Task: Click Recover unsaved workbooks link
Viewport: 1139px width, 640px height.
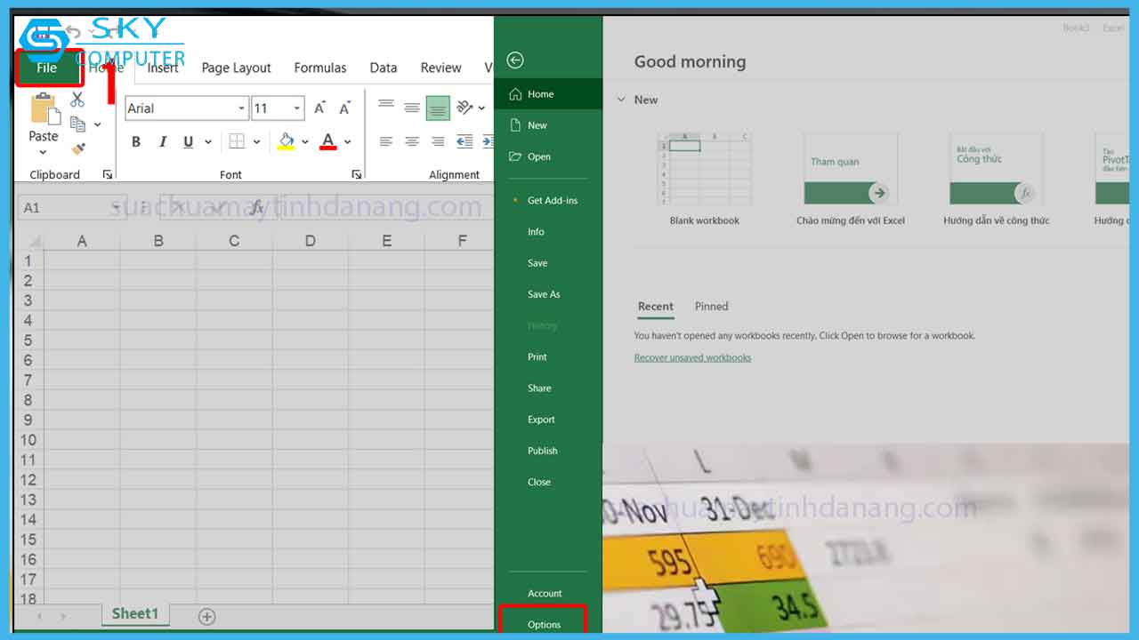Action: [x=692, y=357]
